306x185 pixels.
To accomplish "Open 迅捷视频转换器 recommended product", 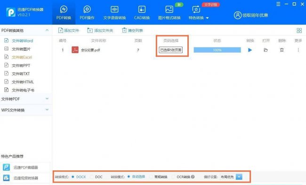I will (26, 178).
